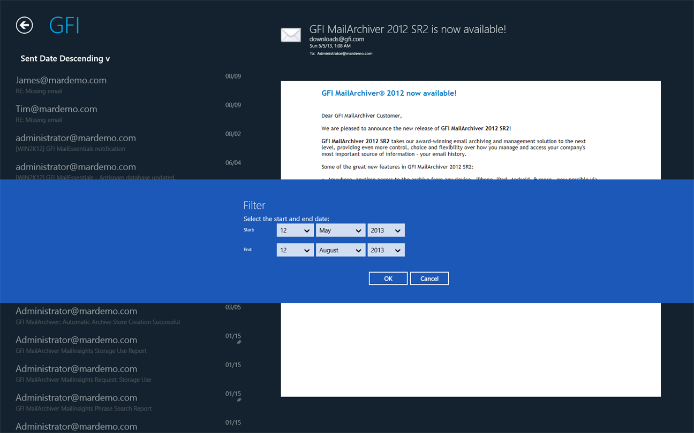
Task: Open the MailInsights Request: Storage Use email
Action: point(129,373)
